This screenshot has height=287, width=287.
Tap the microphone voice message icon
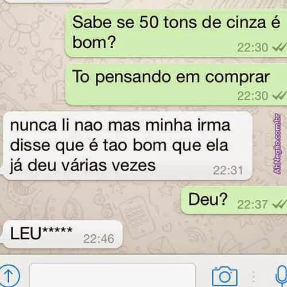click(x=281, y=277)
